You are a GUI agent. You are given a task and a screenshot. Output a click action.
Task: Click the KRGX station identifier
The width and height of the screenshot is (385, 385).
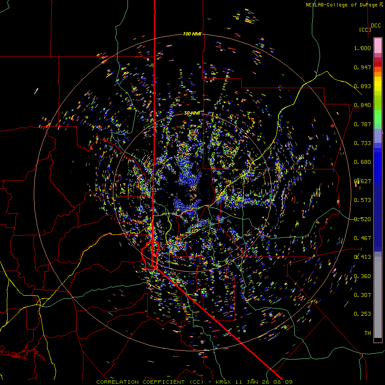pyautogui.click(x=223, y=382)
